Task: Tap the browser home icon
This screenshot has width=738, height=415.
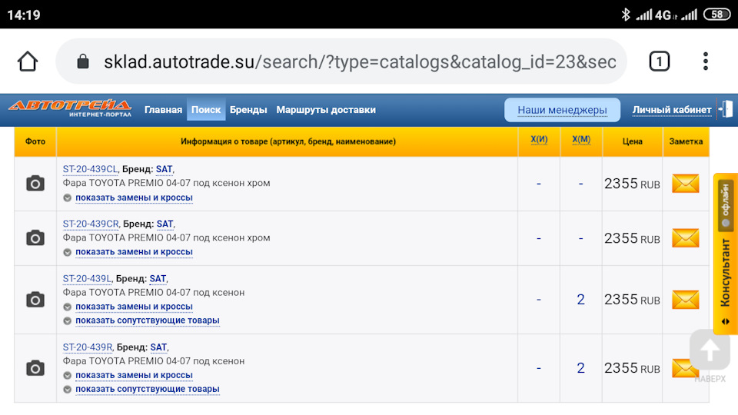Action: point(28,61)
